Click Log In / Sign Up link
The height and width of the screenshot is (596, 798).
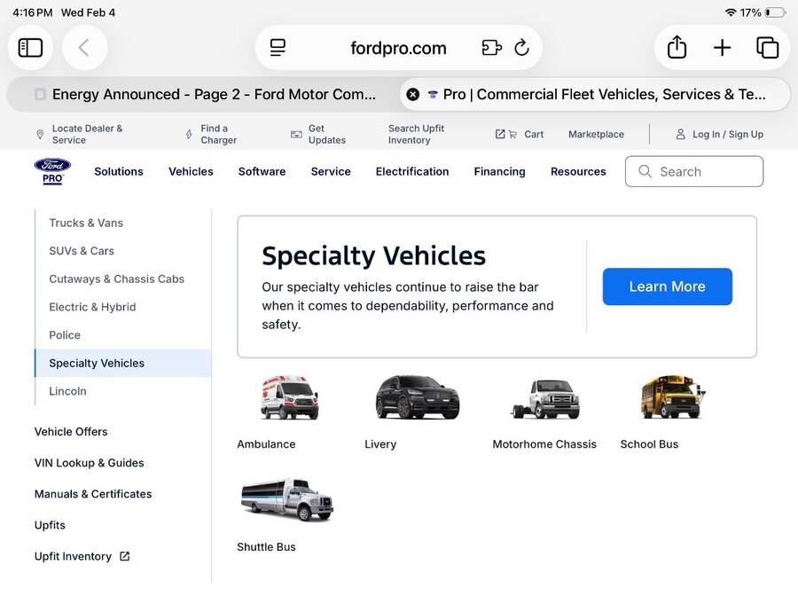tap(727, 135)
